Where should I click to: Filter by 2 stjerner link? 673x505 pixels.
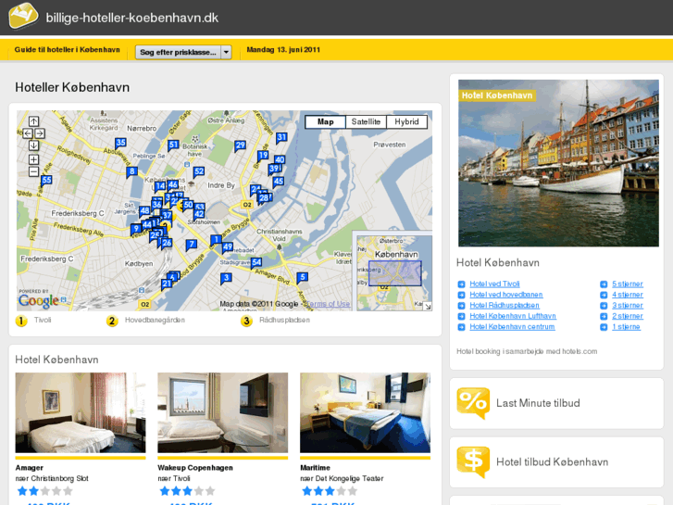(x=628, y=316)
